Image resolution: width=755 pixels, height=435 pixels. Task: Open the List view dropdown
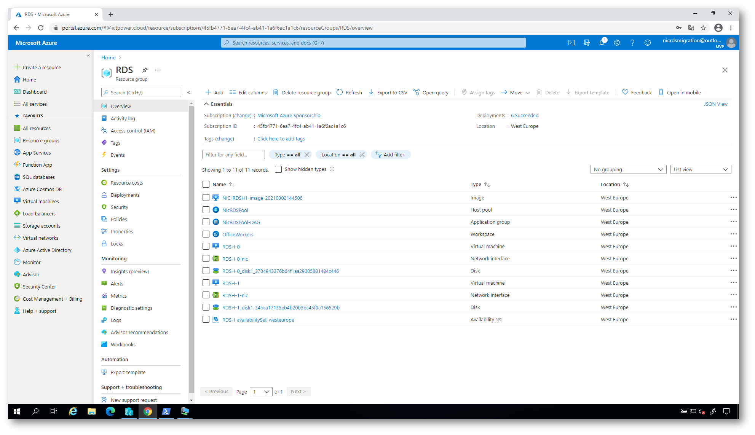pos(701,169)
